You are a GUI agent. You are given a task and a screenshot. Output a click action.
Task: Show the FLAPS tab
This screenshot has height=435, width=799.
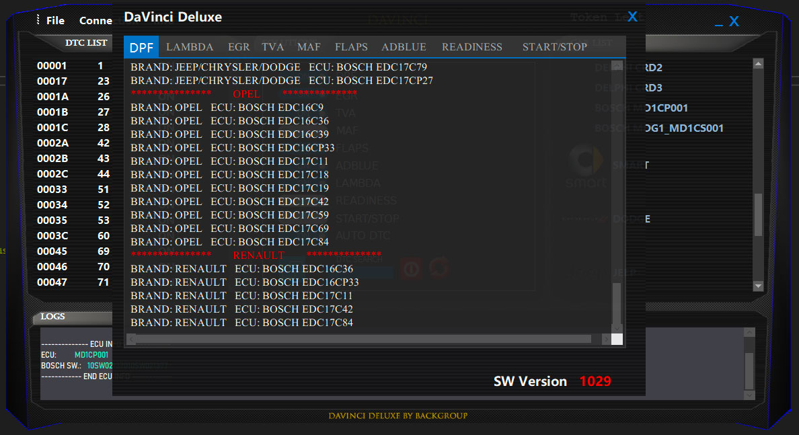[351, 47]
